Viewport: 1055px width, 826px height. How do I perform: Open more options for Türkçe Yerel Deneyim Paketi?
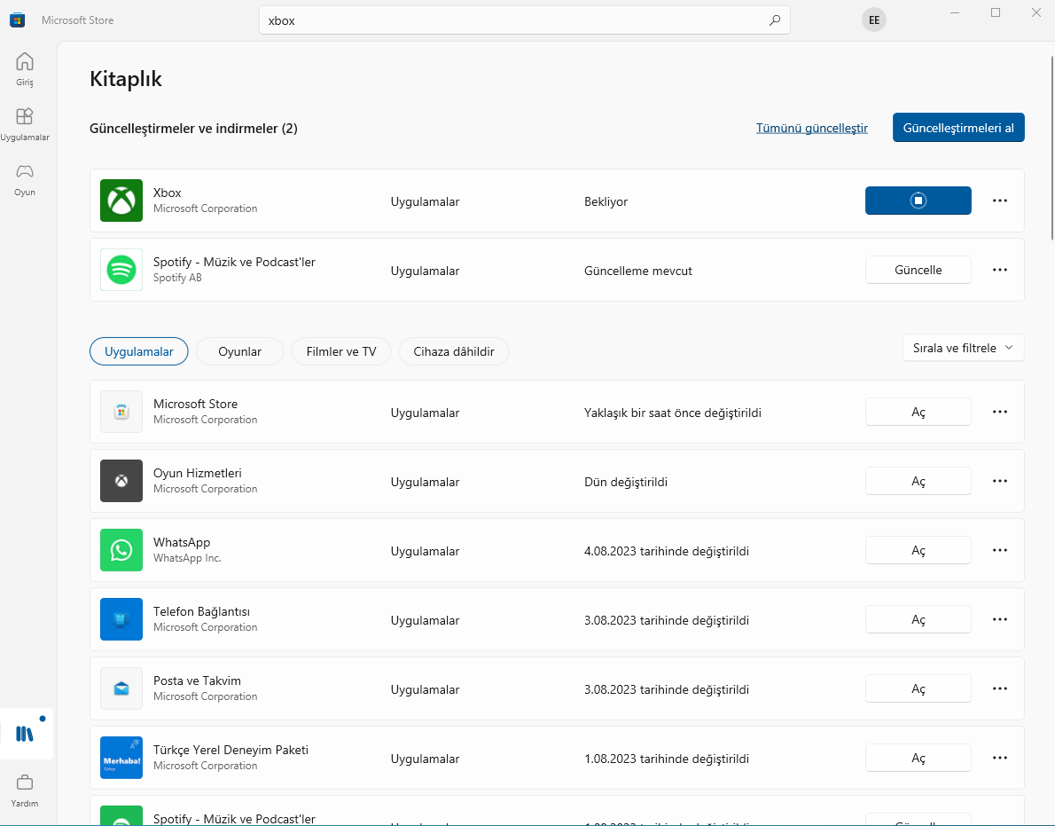[x=1000, y=758]
